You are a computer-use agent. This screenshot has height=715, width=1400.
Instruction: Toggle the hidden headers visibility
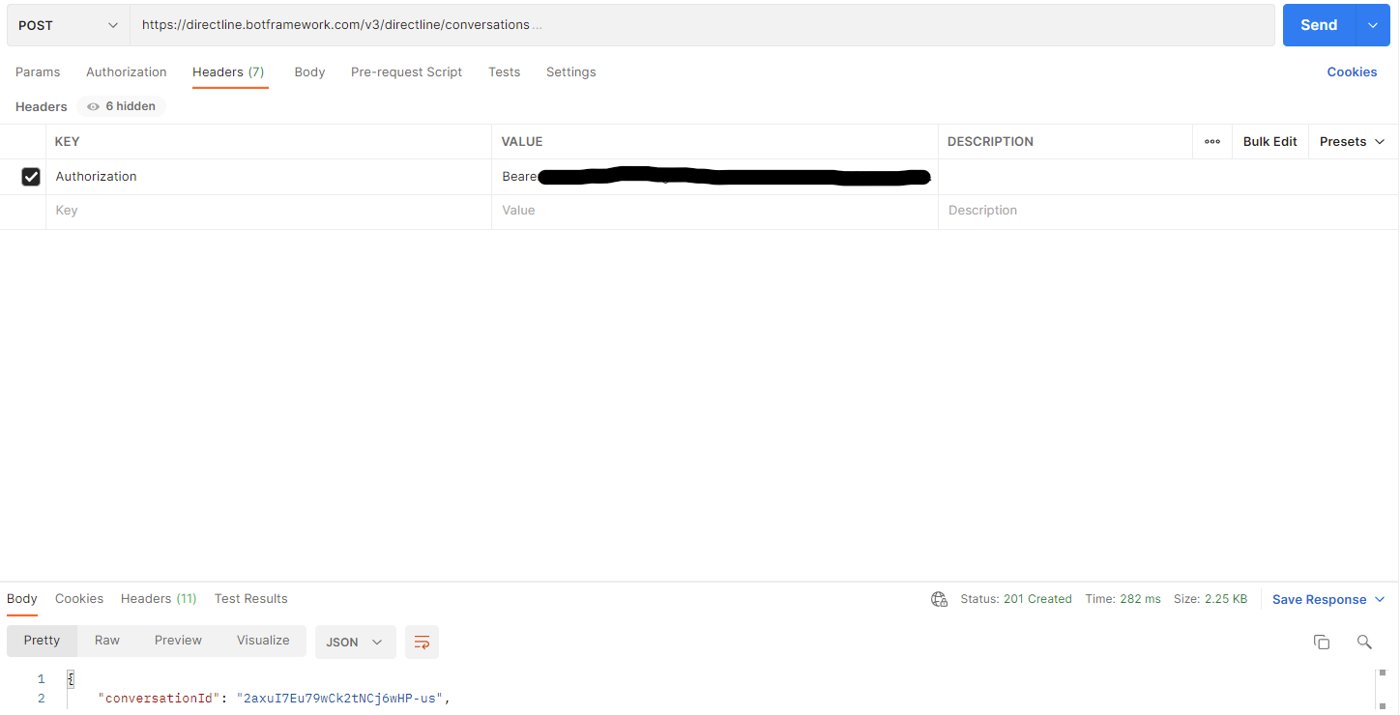(x=120, y=106)
